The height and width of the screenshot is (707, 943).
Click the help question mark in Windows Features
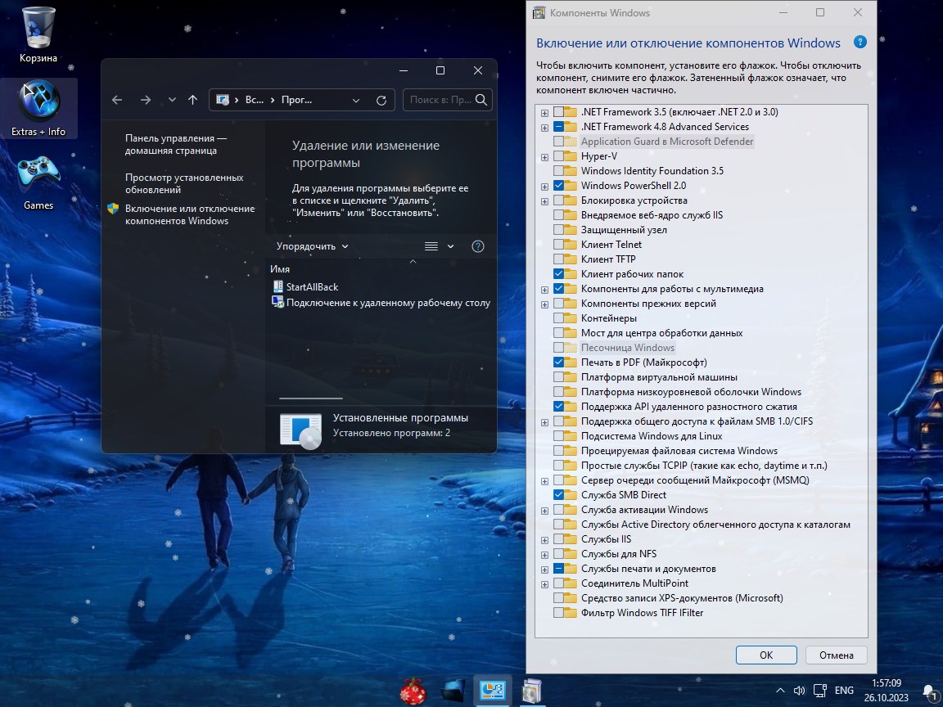click(x=860, y=43)
